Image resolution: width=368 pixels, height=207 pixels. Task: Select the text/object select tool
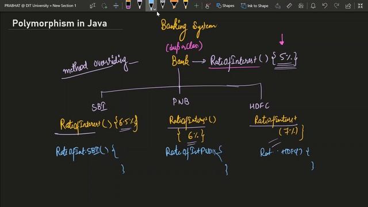93,6
